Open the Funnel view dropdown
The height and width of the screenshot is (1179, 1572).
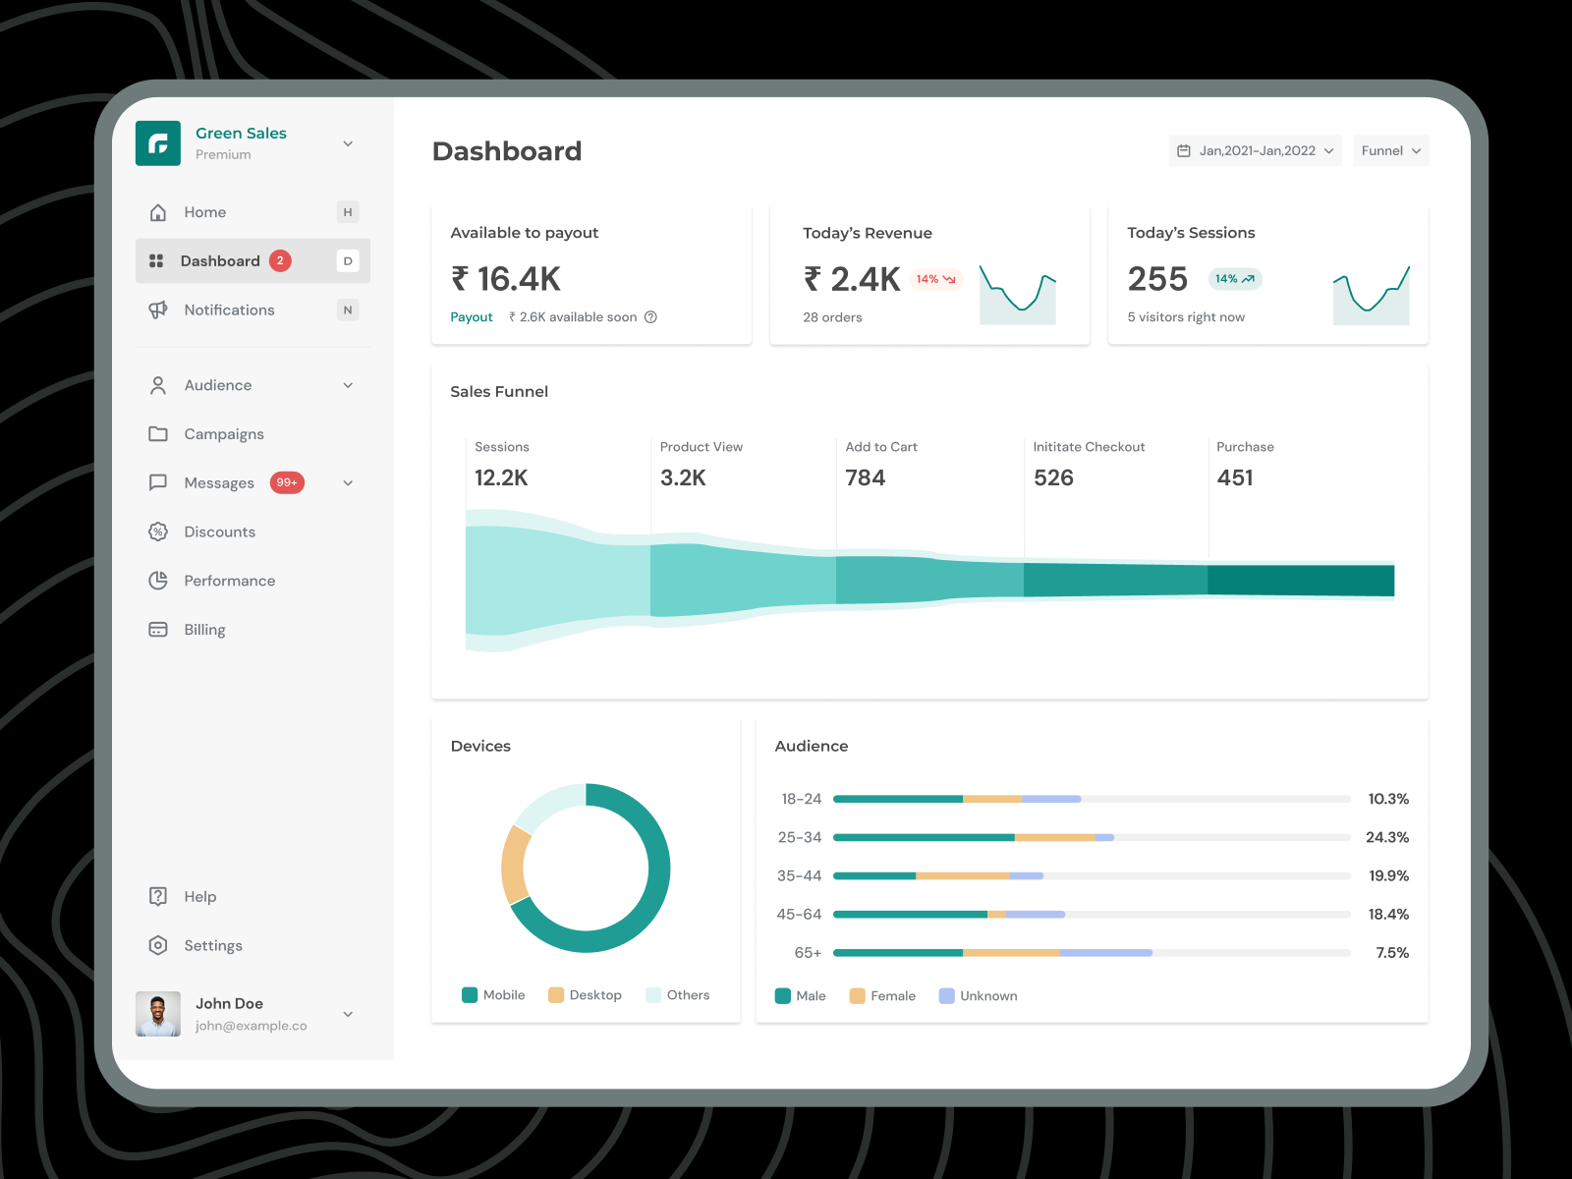point(1390,151)
